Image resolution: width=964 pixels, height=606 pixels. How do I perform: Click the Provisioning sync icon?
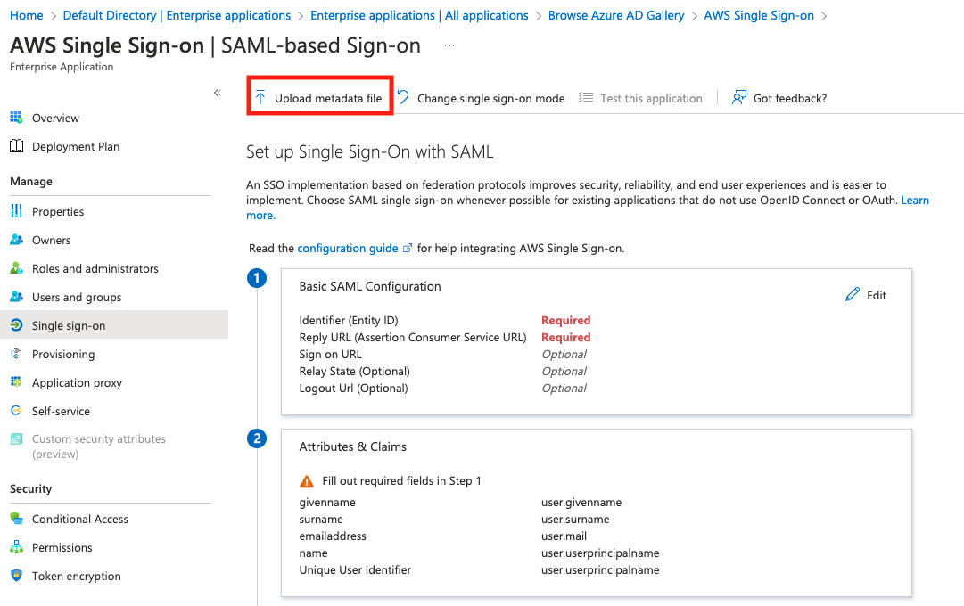click(x=16, y=354)
